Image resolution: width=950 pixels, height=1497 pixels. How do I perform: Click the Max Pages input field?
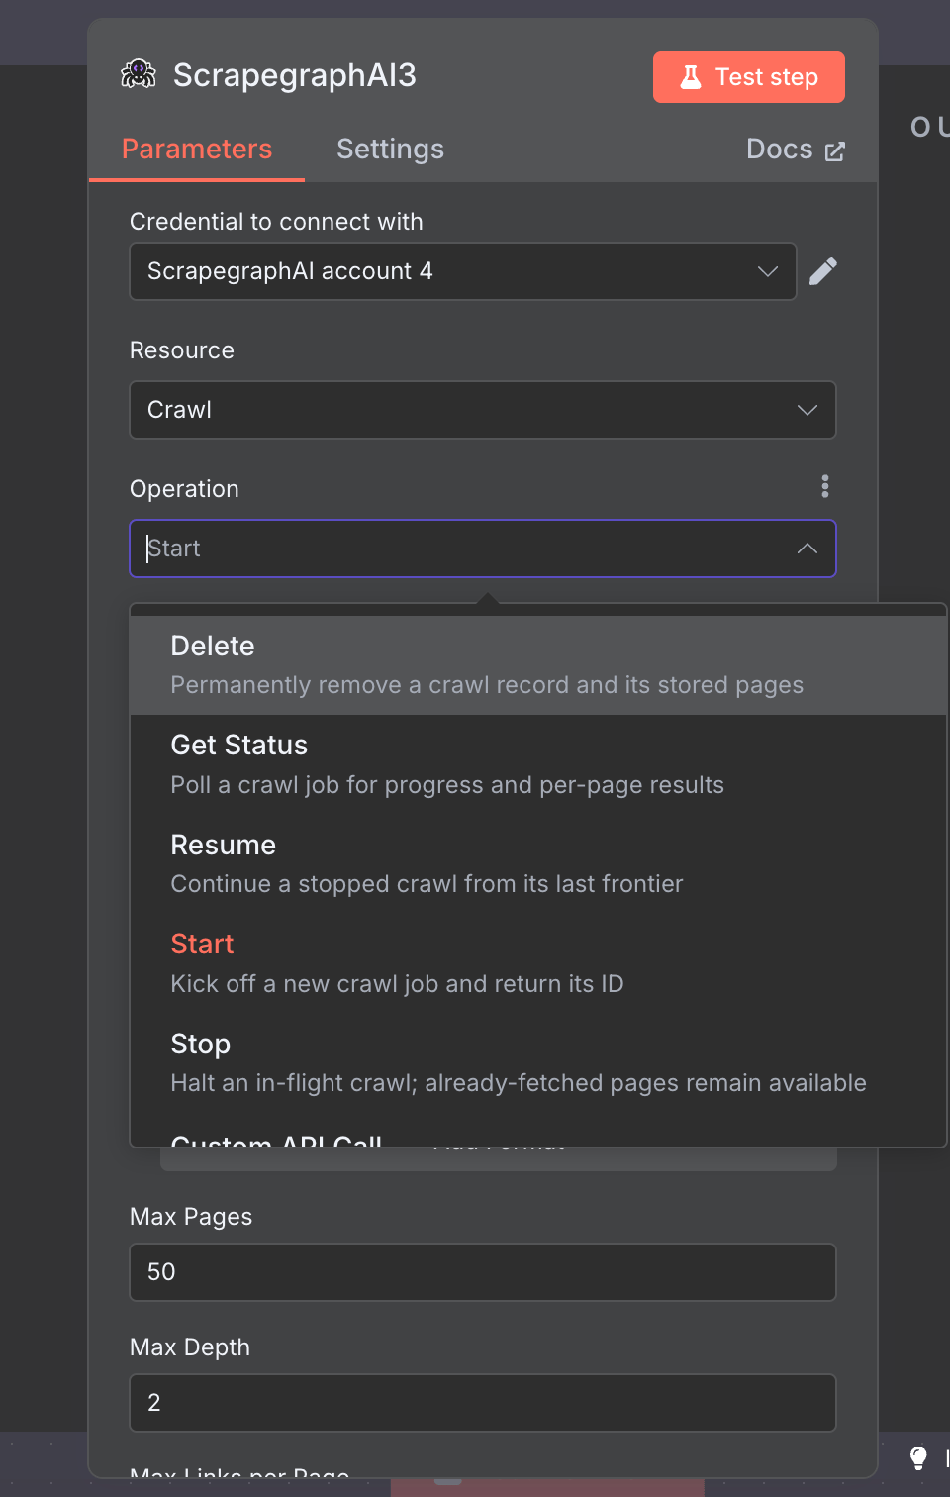tap(483, 1272)
